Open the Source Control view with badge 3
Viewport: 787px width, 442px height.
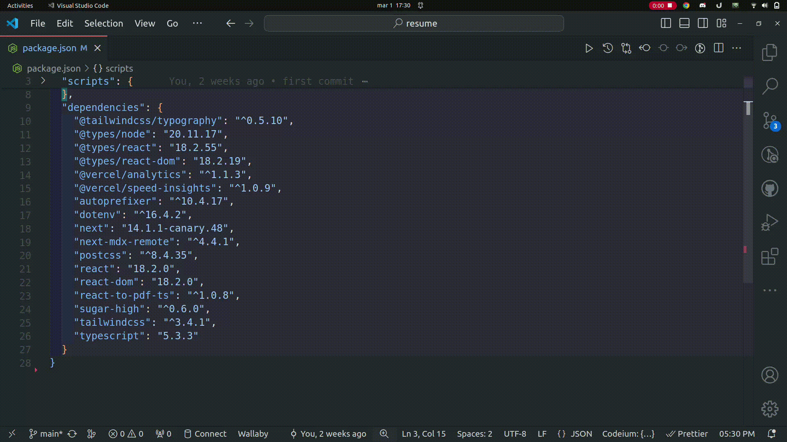click(x=770, y=121)
